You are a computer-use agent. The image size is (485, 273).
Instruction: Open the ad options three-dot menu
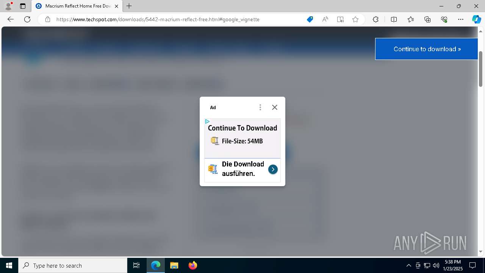[x=260, y=107]
